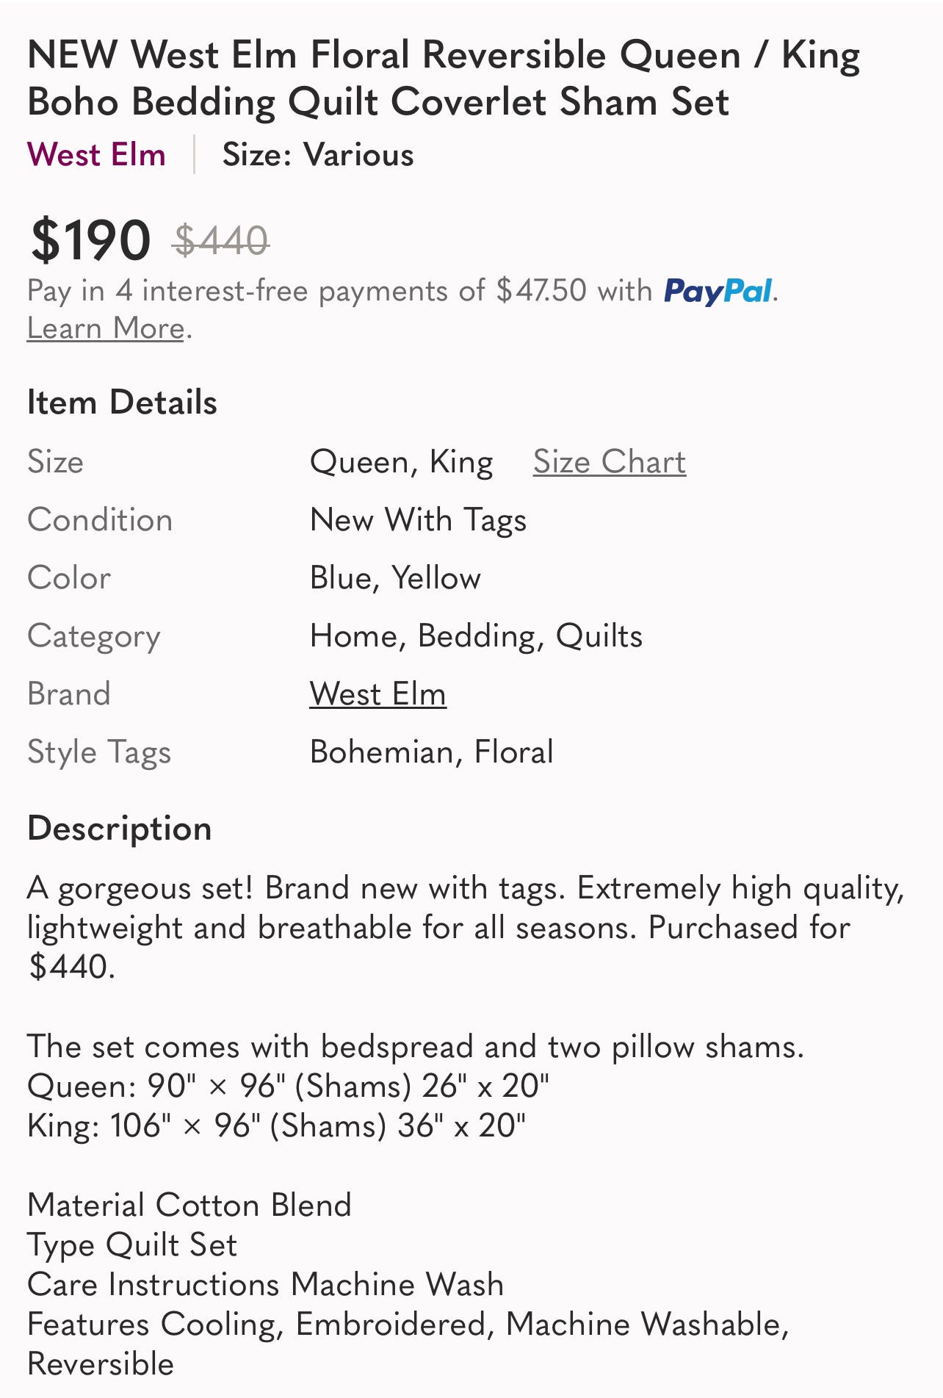This screenshot has width=943, height=1398.
Task: Click the PayPal logo
Action: [x=718, y=291]
